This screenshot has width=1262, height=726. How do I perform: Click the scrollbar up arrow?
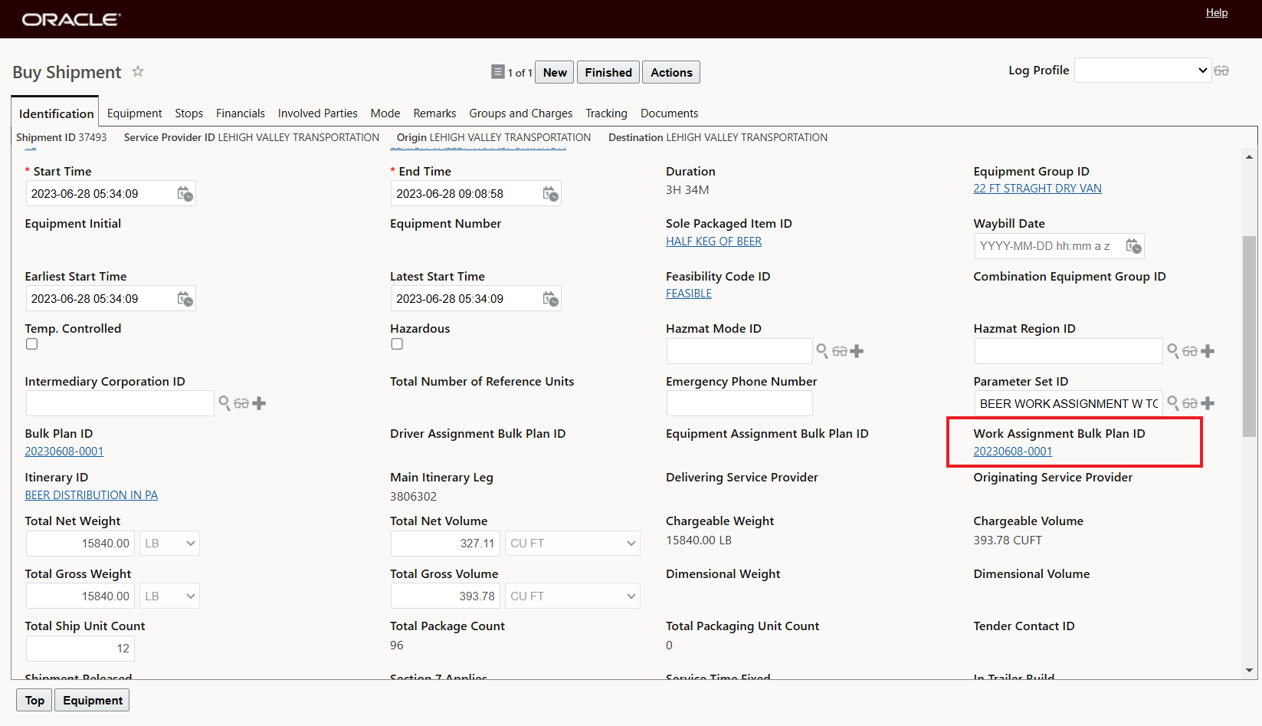pyautogui.click(x=1249, y=156)
